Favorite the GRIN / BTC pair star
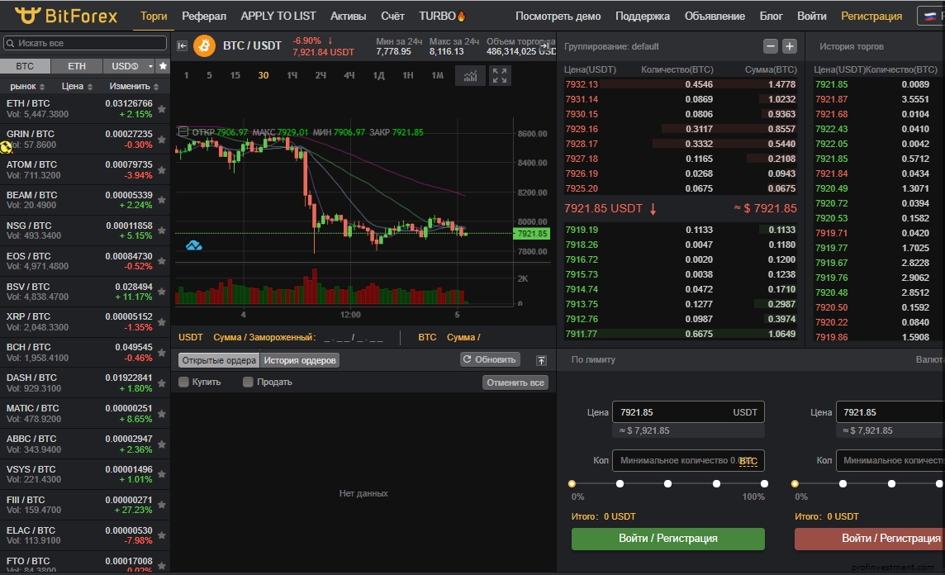Image resolution: width=945 pixels, height=575 pixels. click(162, 140)
